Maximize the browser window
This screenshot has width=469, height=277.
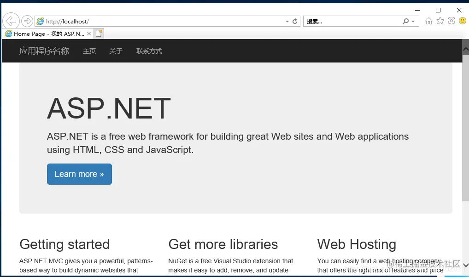(x=438, y=10)
